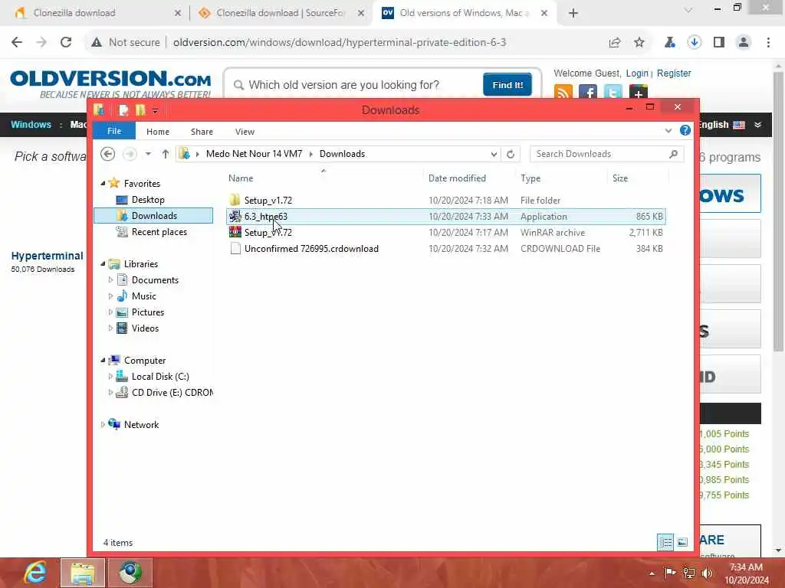Click the Find It! button
This screenshot has height=588, width=785.
507,84
